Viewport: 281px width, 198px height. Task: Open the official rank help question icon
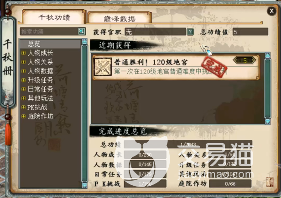(x=190, y=32)
